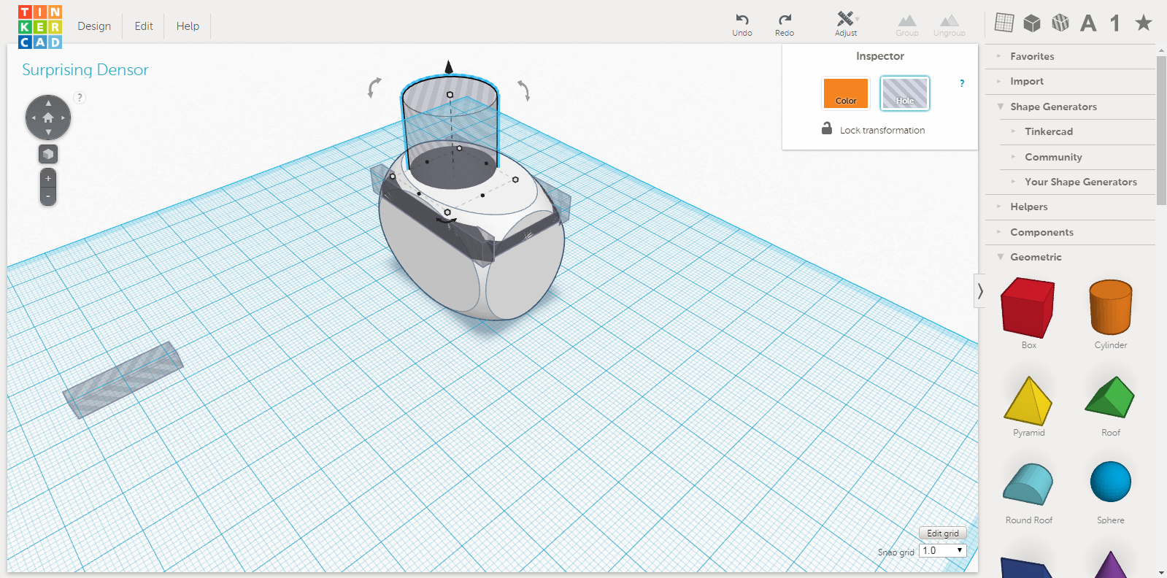Screen dimensions: 1167x578
Task: Open the Help menu
Action: 188,26
